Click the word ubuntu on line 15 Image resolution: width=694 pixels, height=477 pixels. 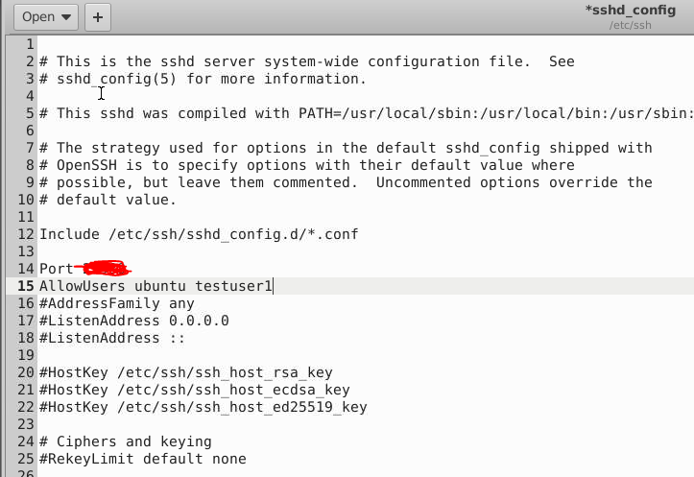click(x=159, y=286)
